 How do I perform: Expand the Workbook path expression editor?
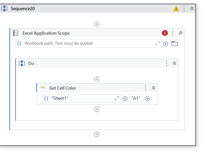(x=157, y=43)
